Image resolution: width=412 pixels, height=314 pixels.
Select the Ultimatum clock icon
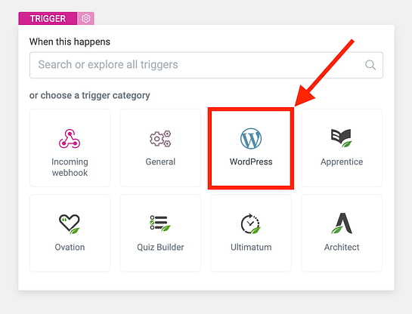click(251, 223)
